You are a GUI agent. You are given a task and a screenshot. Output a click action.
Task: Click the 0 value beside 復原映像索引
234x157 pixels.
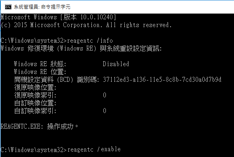pyautogui.click(x=105, y=95)
